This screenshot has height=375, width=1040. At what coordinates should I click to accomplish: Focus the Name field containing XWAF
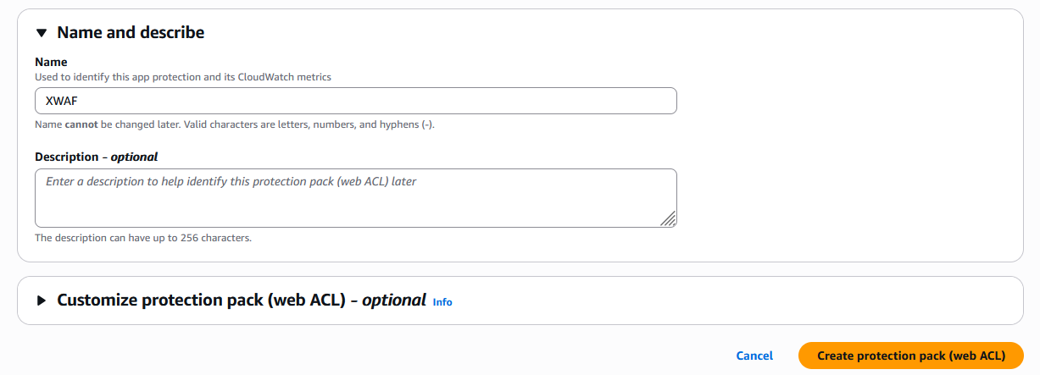point(355,101)
